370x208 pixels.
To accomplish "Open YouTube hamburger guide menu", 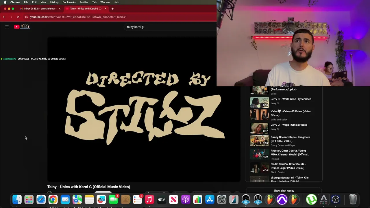I will click(x=7, y=27).
